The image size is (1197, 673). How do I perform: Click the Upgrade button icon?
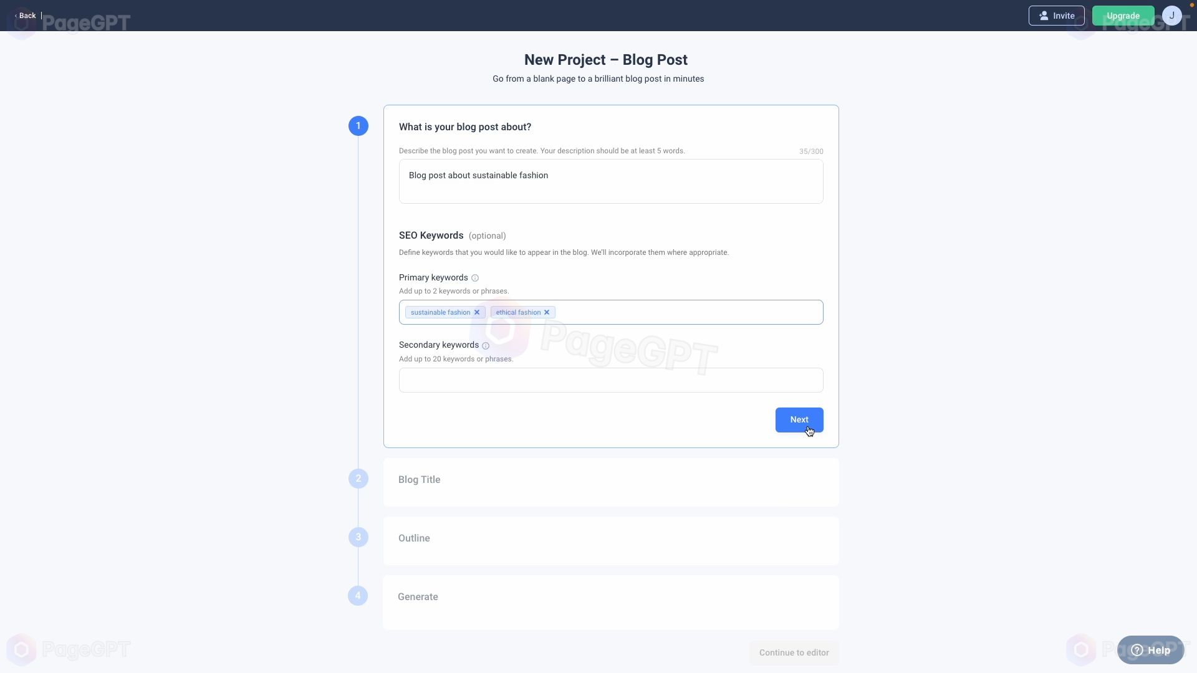click(1123, 16)
